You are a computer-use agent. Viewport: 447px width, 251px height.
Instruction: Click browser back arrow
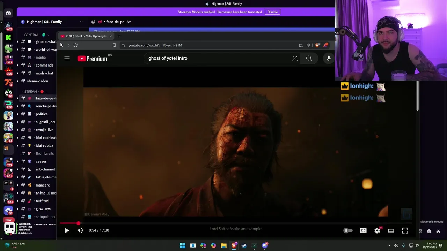tap(61, 45)
